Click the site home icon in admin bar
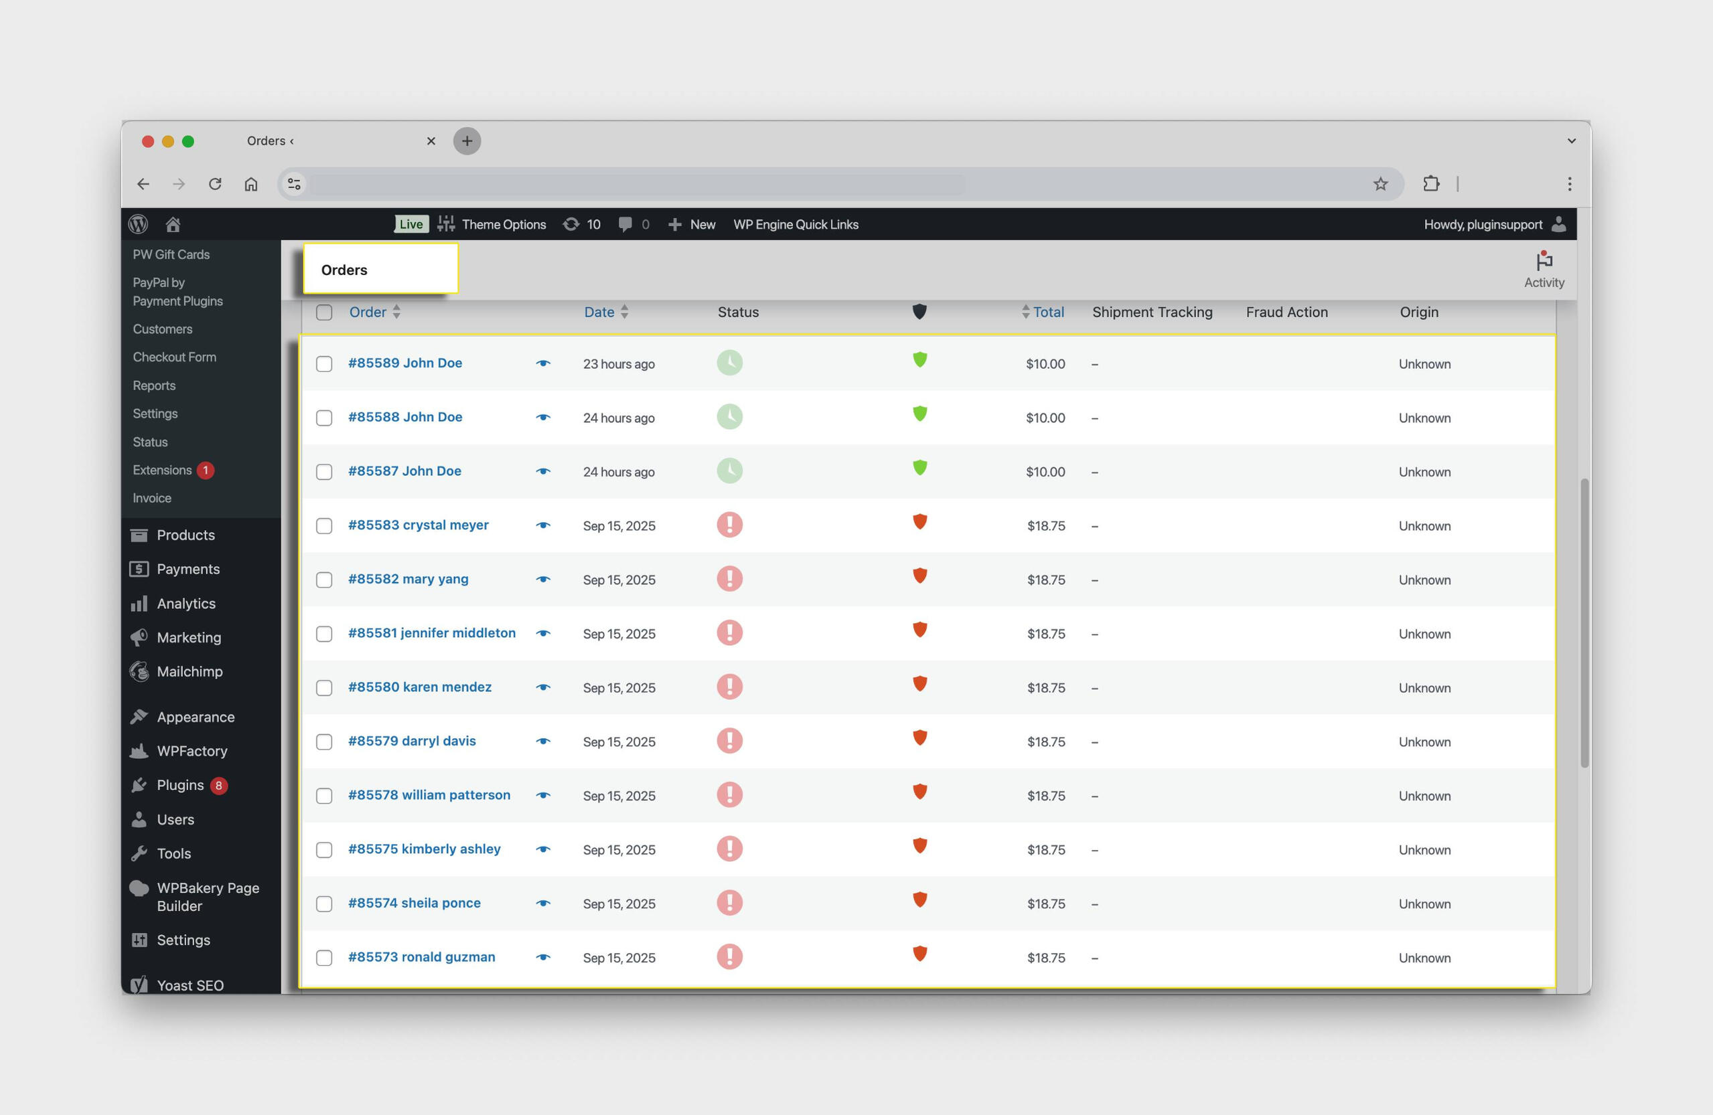 pyautogui.click(x=173, y=224)
